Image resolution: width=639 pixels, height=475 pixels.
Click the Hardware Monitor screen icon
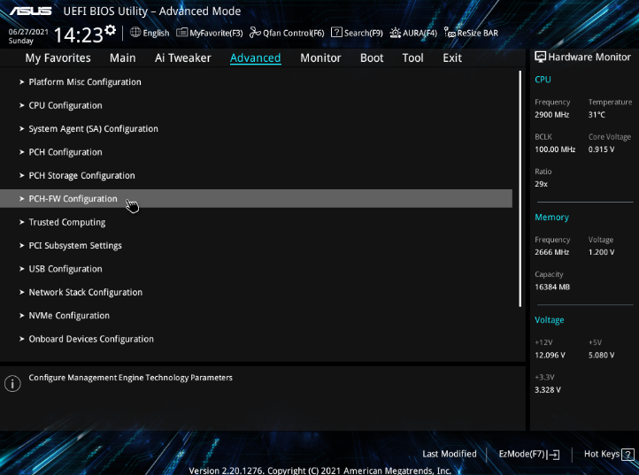click(540, 57)
